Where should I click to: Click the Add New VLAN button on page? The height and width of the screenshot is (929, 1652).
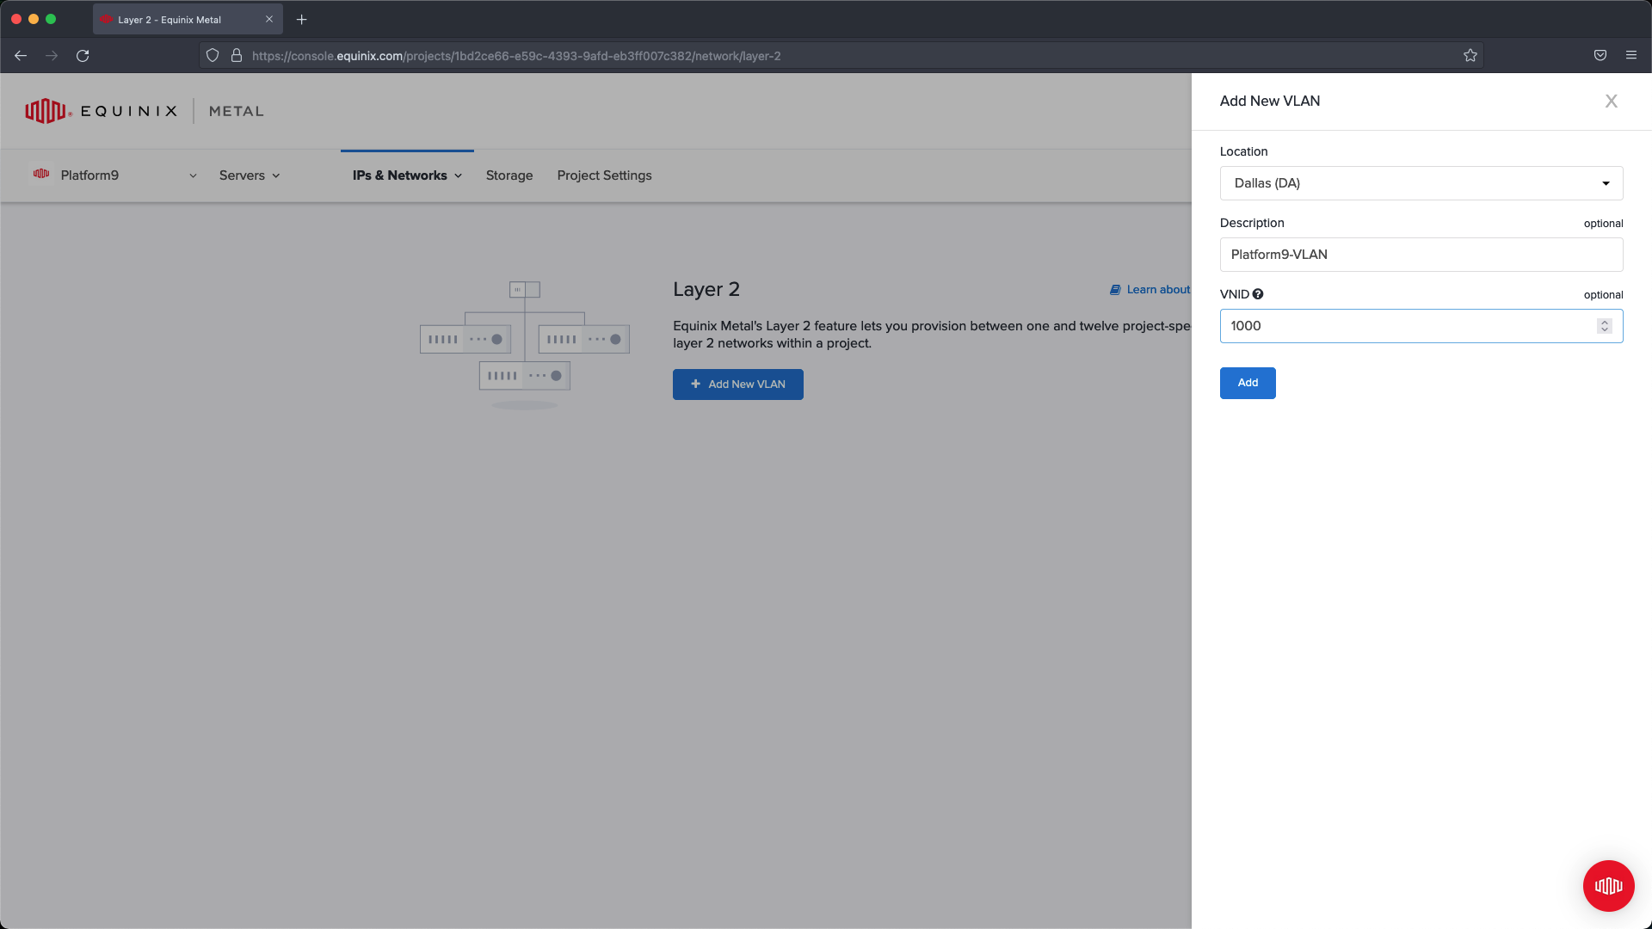(737, 385)
